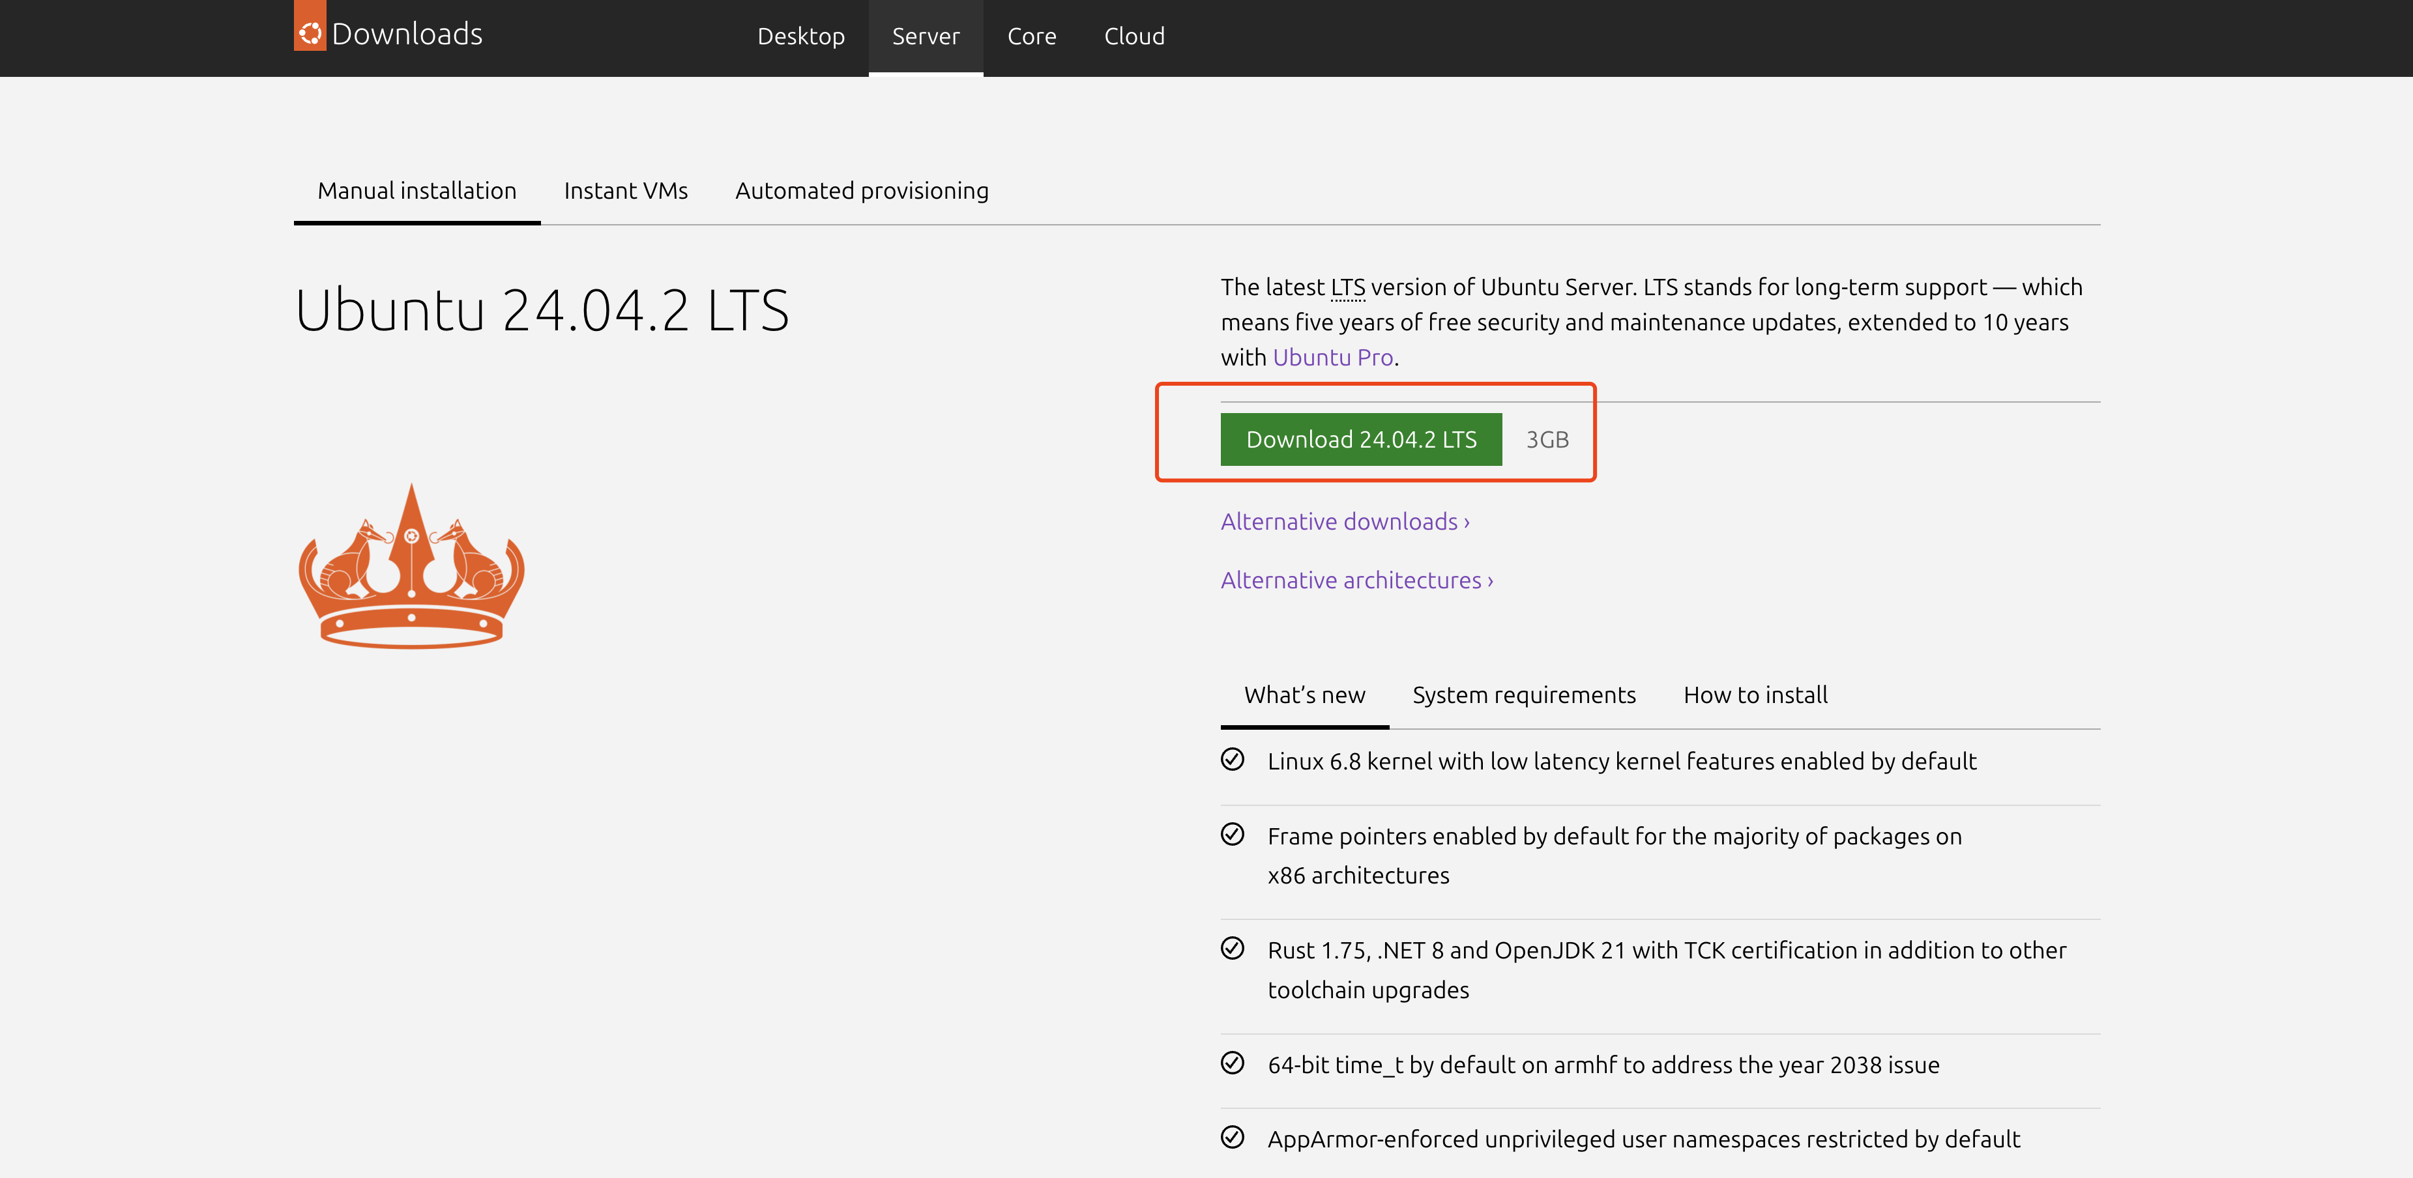The image size is (2413, 1178).
Task: Click the 3GB file size label
Action: (x=1547, y=440)
